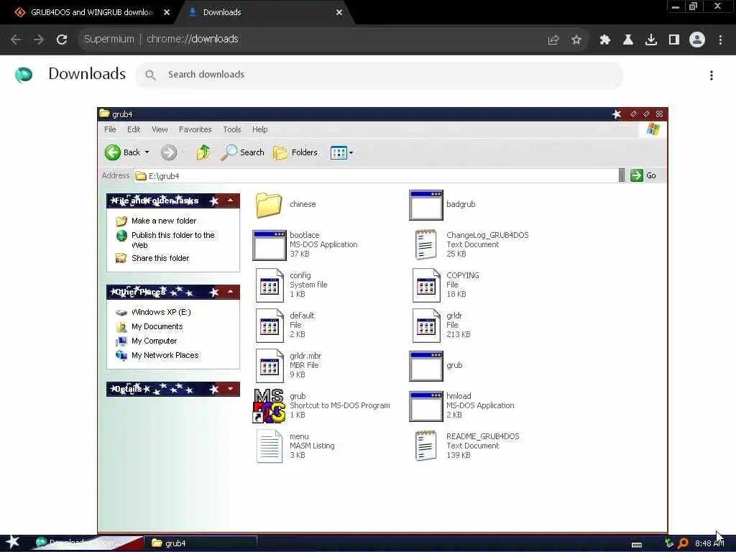Select the badgrub file icon

click(425, 205)
